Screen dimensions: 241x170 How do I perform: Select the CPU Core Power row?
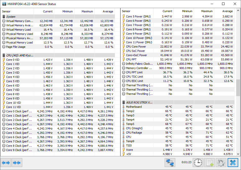(x=178, y=46)
